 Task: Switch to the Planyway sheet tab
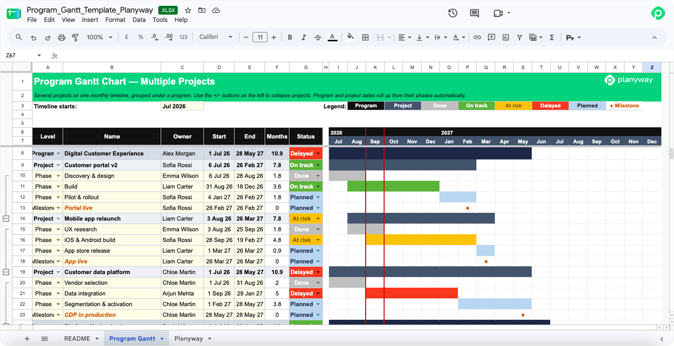(x=188, y=339)
